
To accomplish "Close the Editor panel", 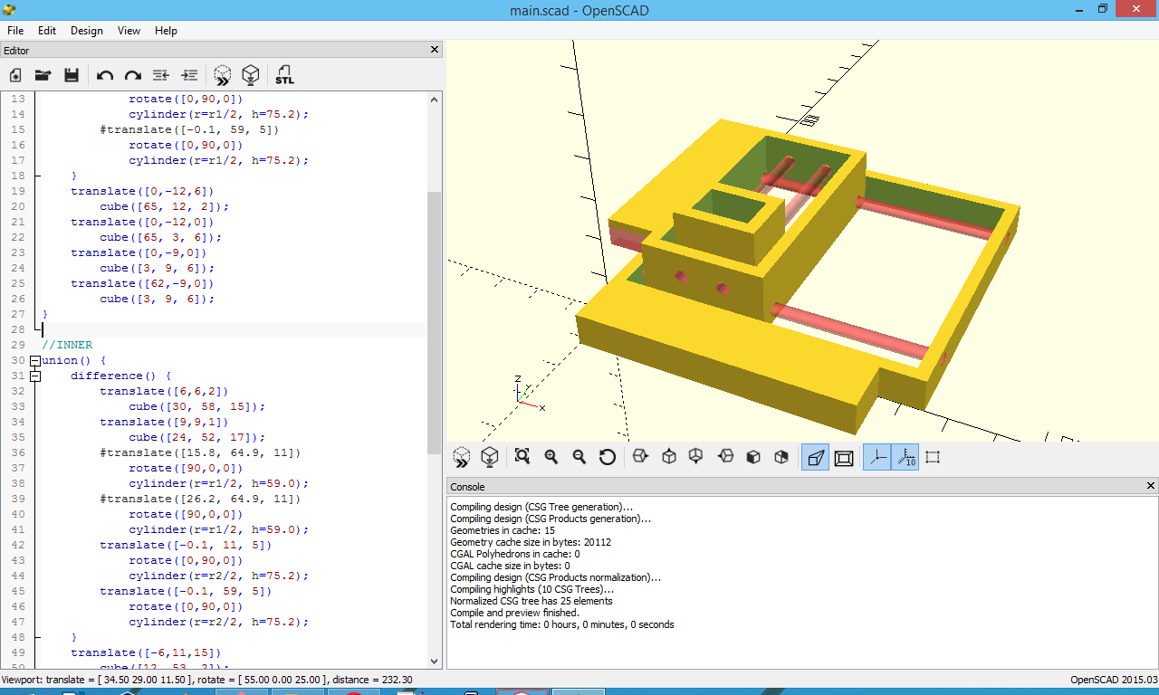I will point(434,50).
